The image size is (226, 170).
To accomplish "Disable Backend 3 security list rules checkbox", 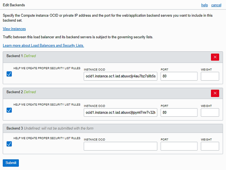I will tap(9, 144).
